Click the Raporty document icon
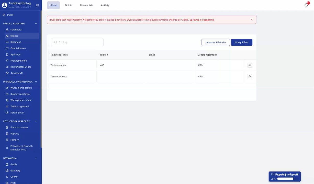The width and height of the screenshot is (314, 184). [7, 134]
